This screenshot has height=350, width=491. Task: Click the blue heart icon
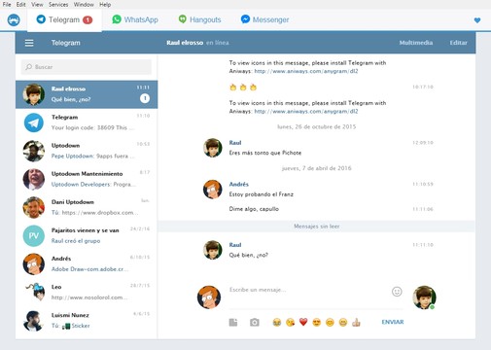click(x=477, y=20)
